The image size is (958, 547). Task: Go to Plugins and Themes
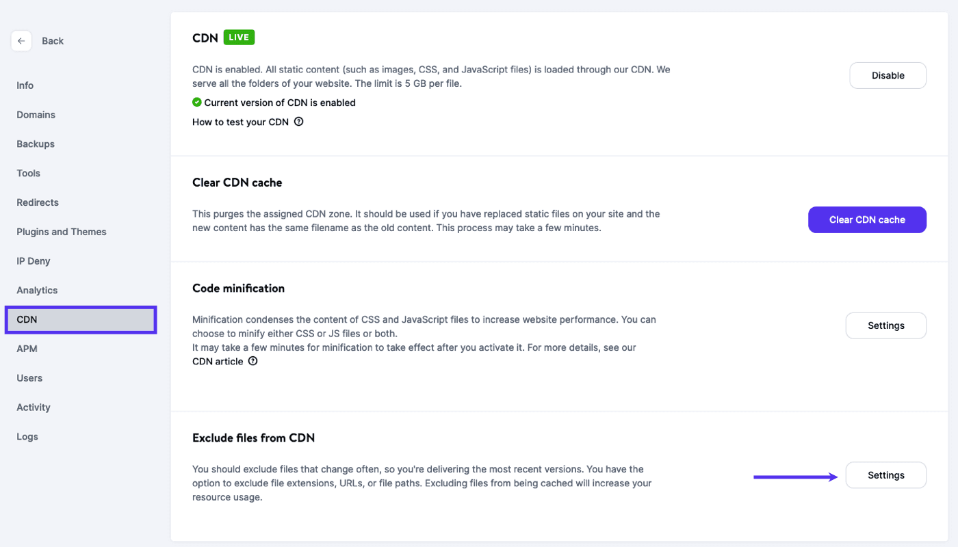point(61,231)
